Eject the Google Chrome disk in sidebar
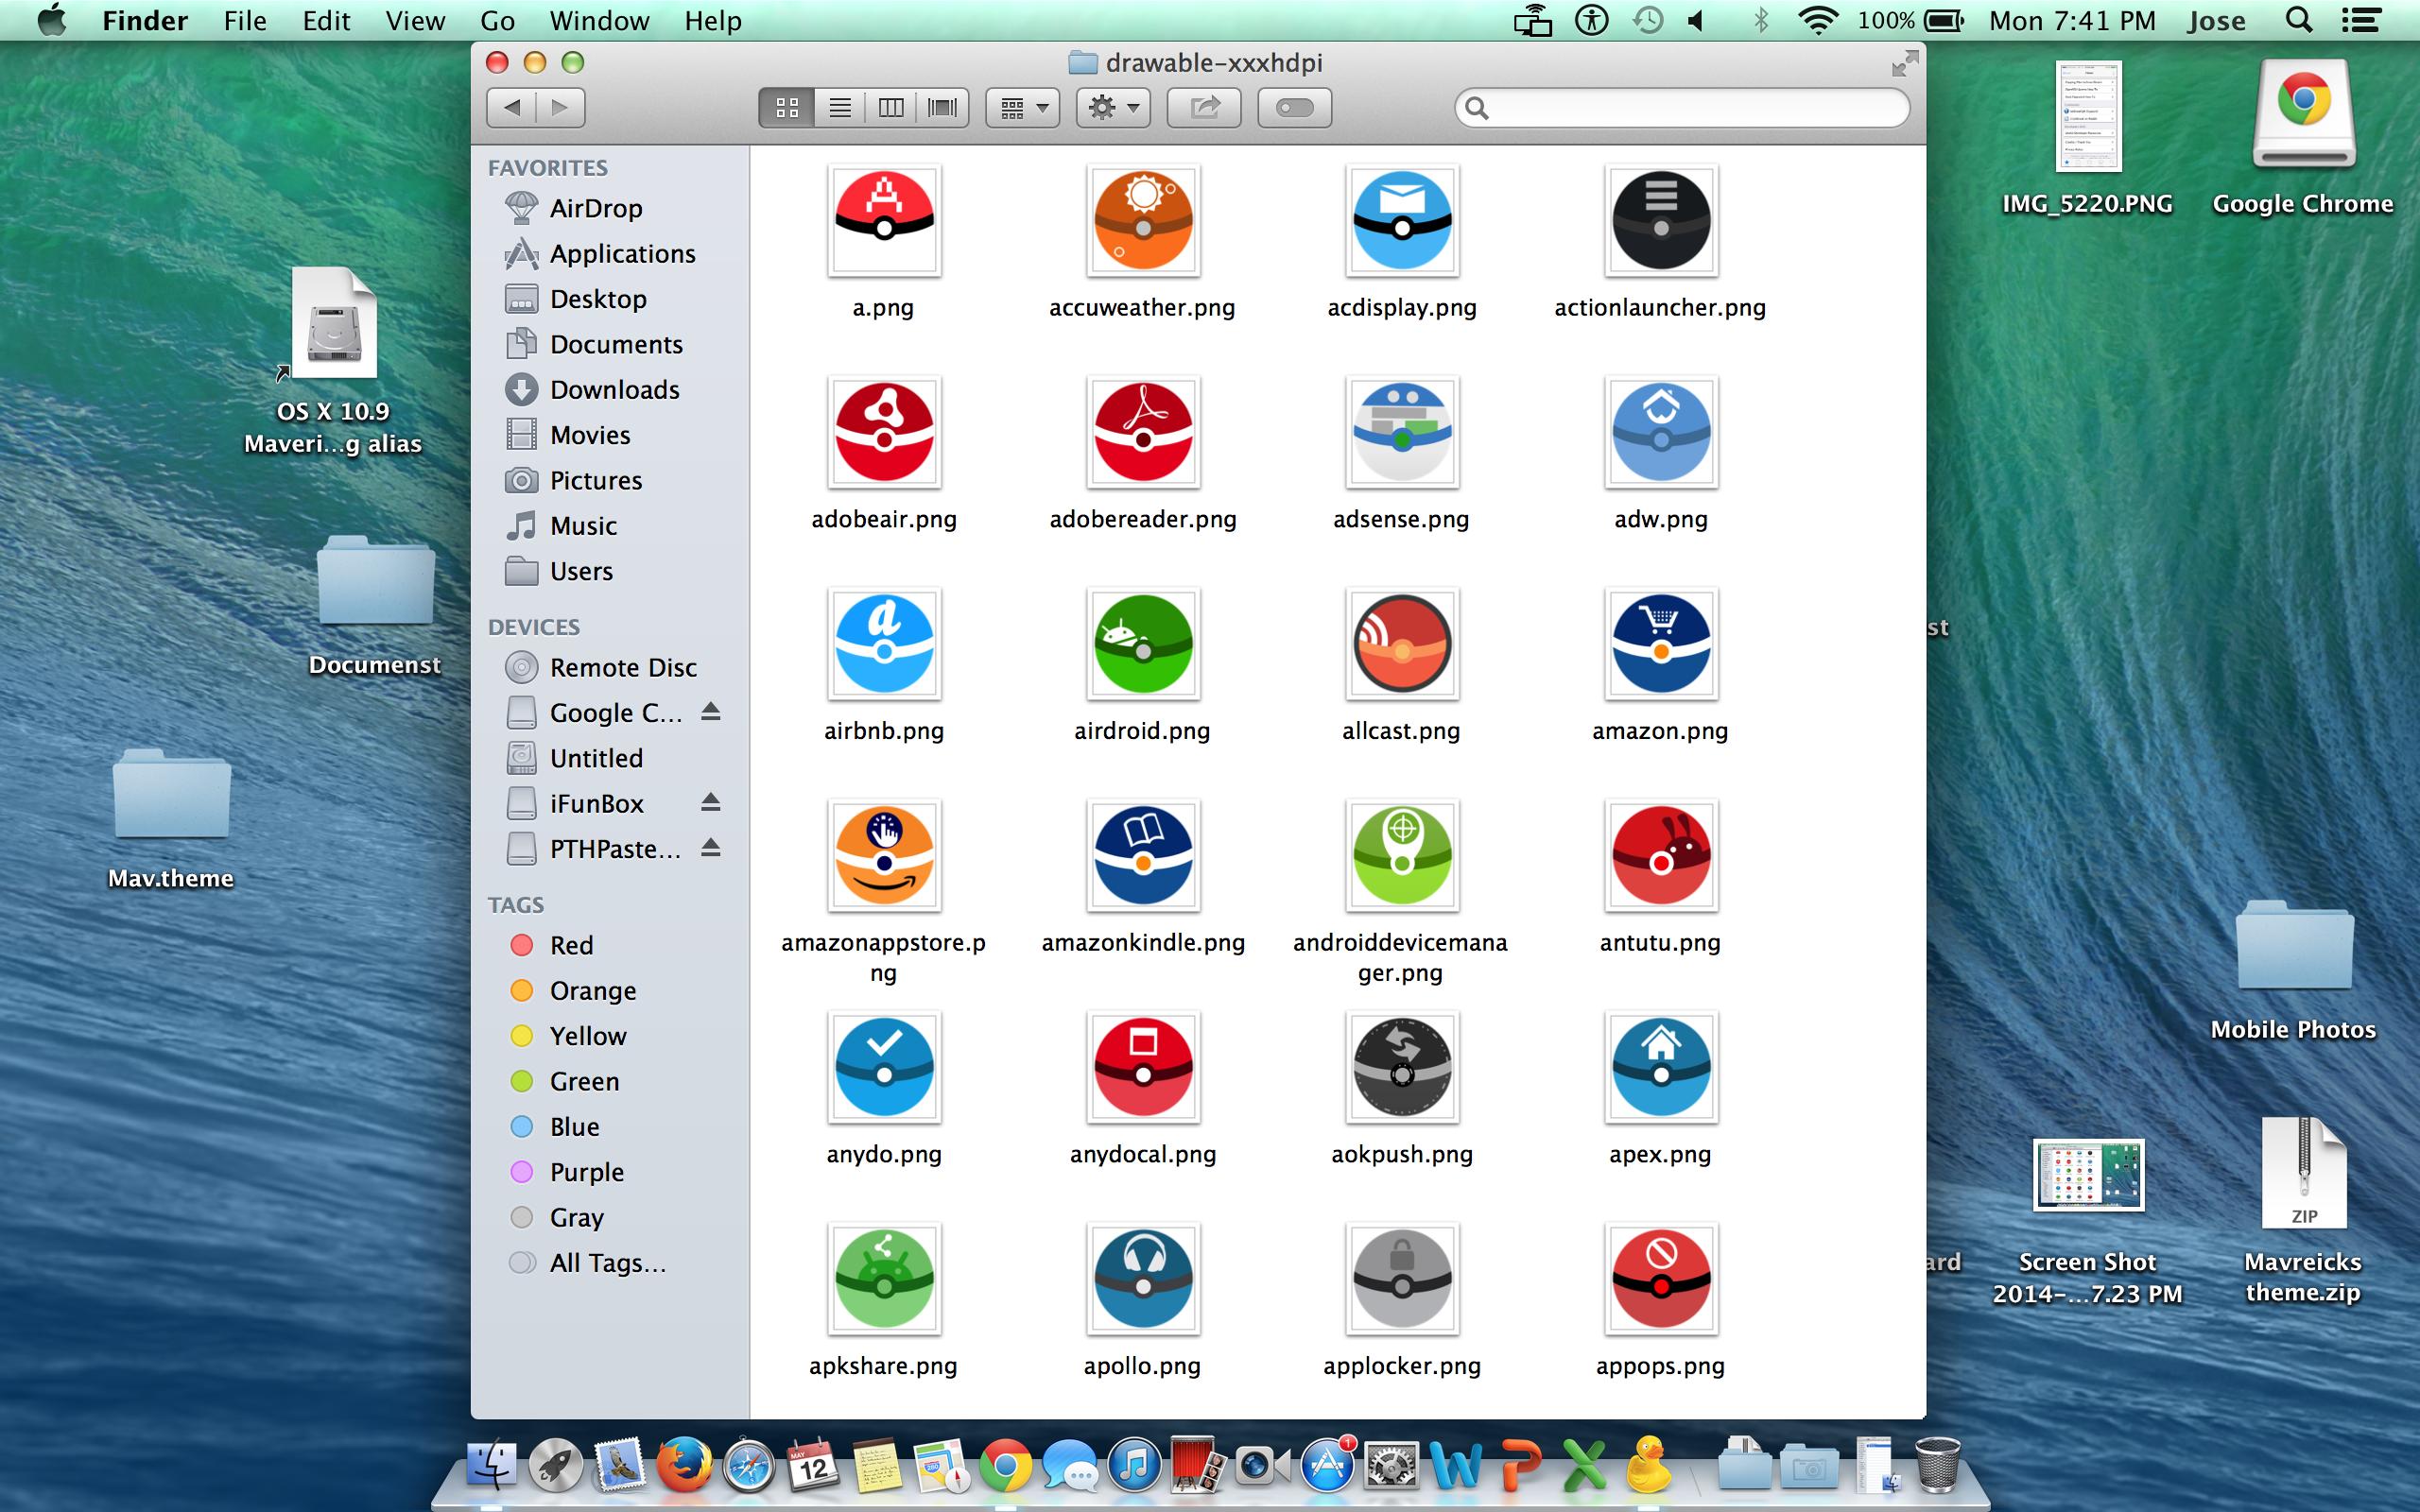 click(710, 711)
